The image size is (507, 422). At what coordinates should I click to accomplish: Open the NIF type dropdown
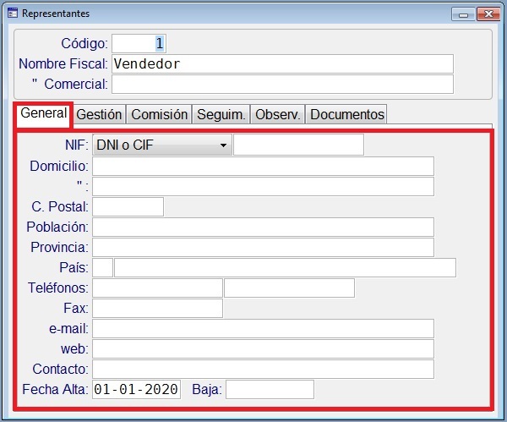pyautogui.click(x=161, y=145)
